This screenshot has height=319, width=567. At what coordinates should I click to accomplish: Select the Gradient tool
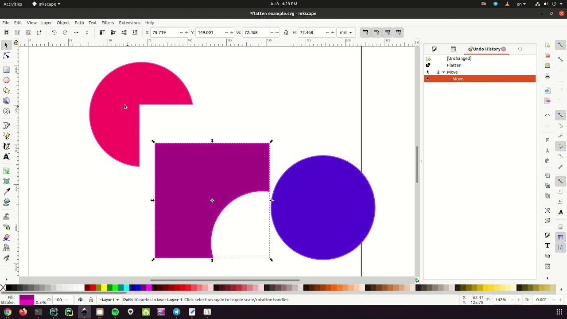(x=6, y=171)
